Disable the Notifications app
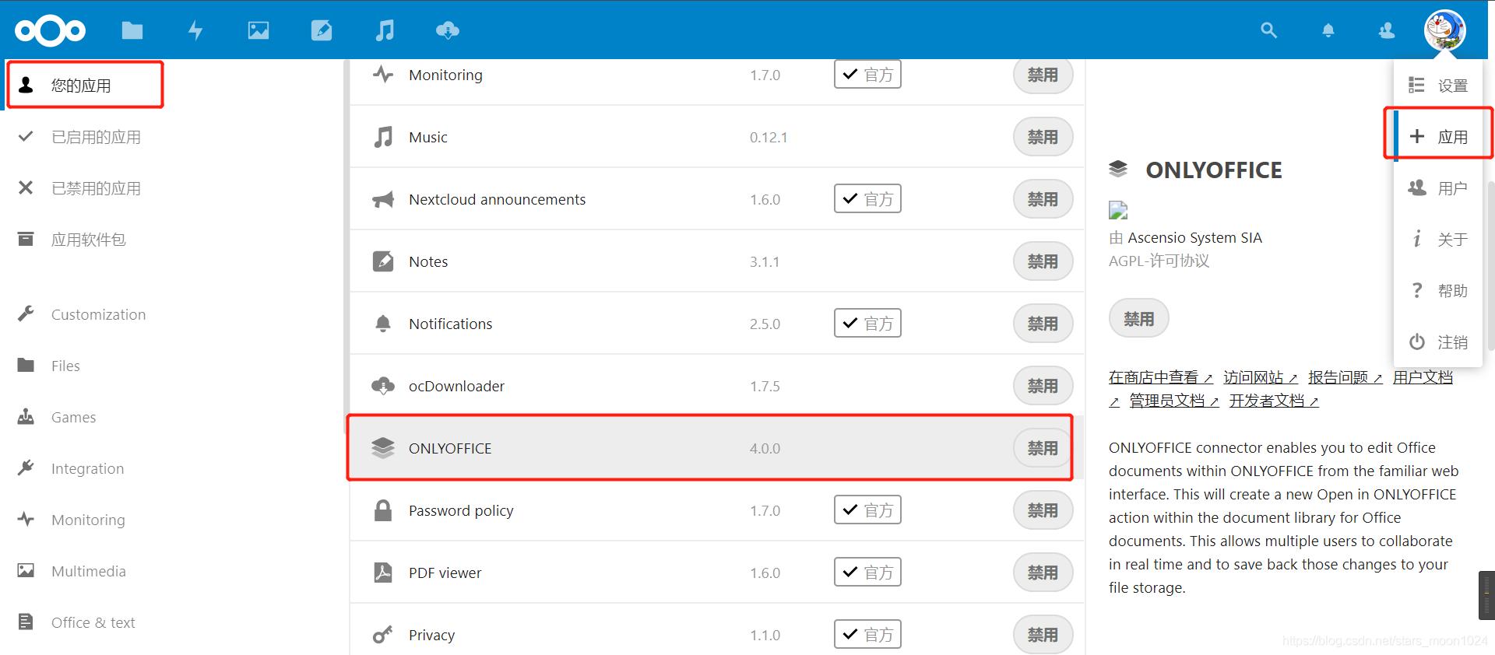The image size is (1495, 655). (1043, 324)
